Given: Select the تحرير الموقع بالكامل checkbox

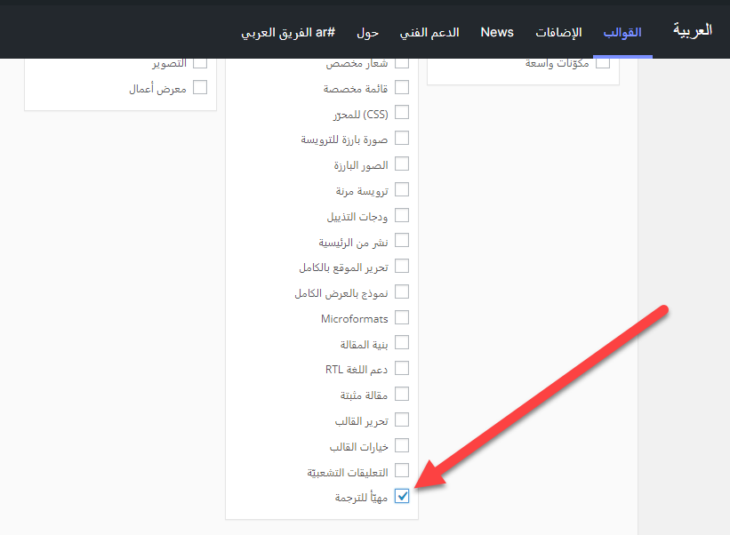Looking at the screenshot, I should (x=402, y=266).
